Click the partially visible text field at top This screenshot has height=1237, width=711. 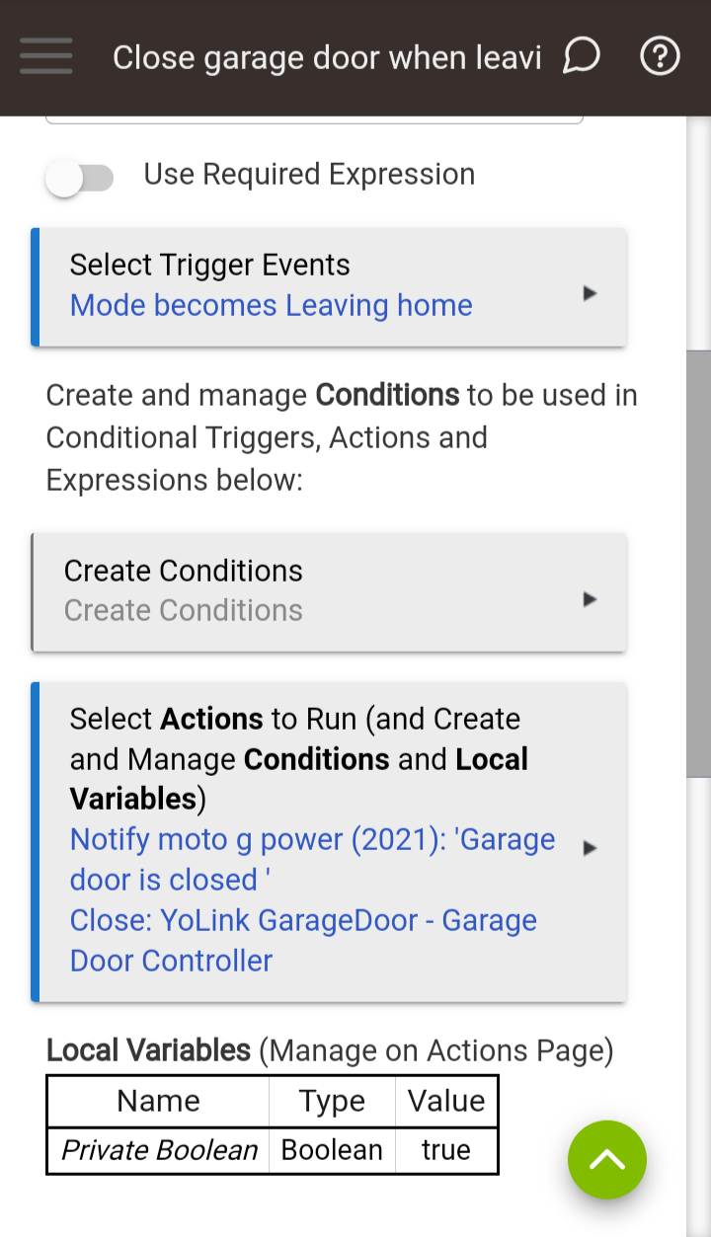pyautogui.click(x=314, y=120)
